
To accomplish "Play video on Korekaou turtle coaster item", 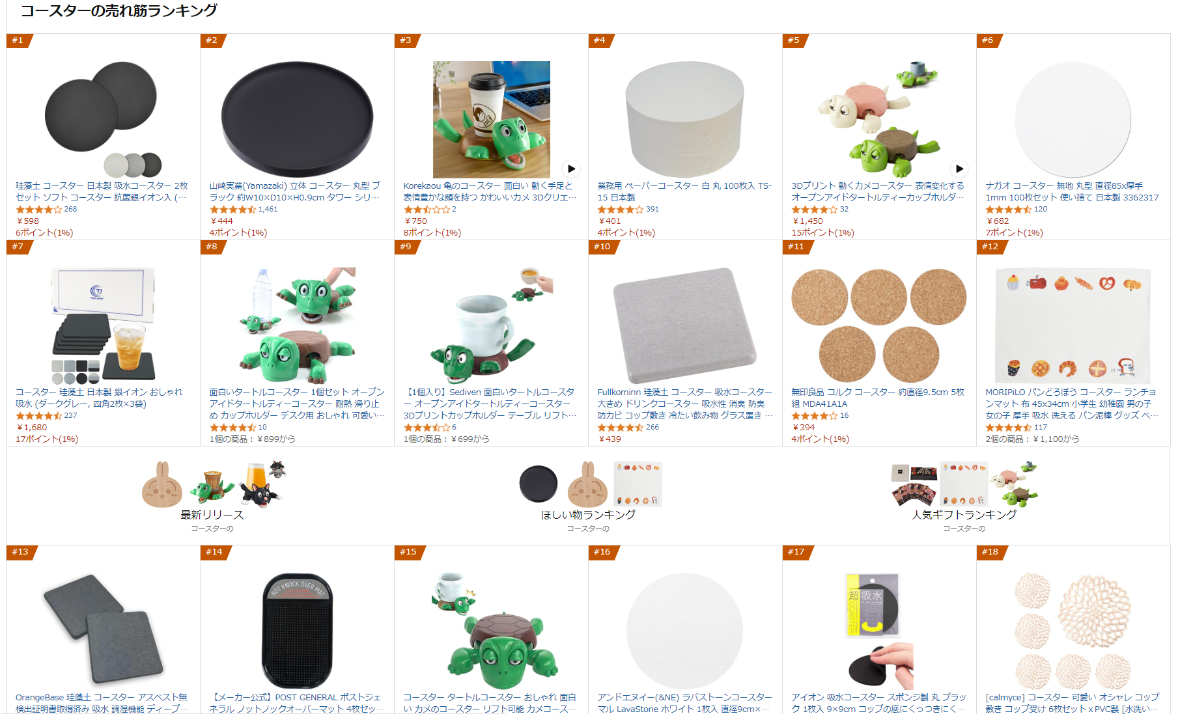I will tap(571, 169).
